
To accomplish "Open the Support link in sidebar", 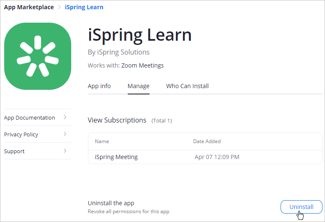I will pos(14,151).
